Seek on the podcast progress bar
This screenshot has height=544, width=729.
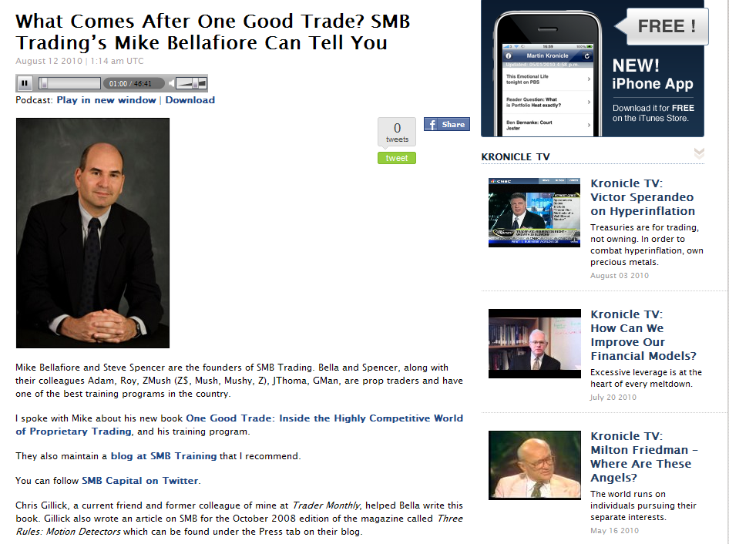point(69,83)
